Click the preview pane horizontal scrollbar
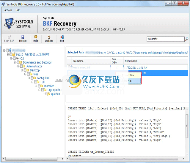This screenshot has width=190, height=163. click(x=124, y=159)
